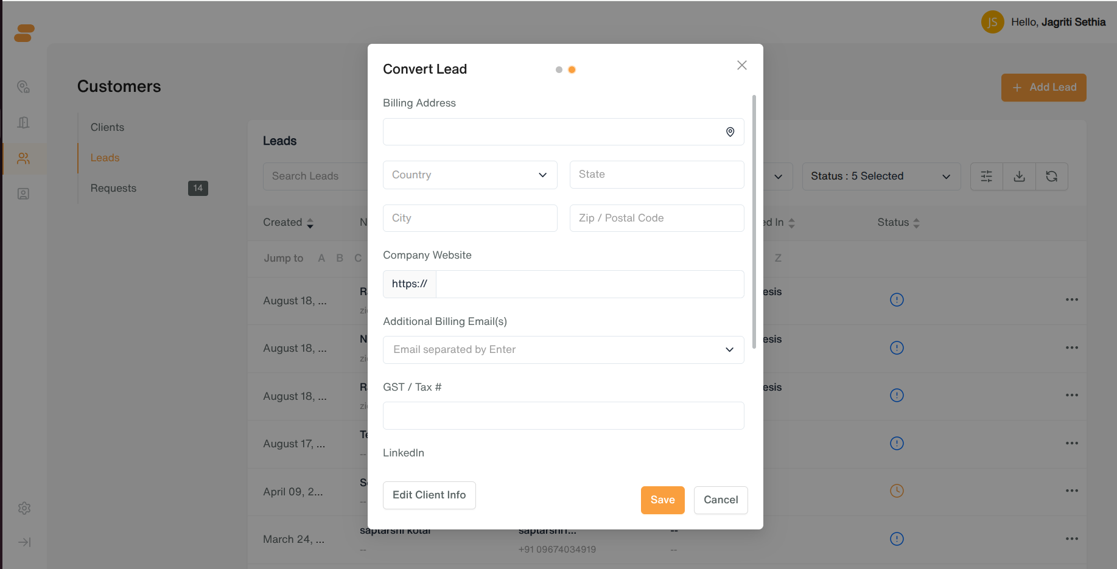
Task: Click the refresh leads icon
Action: (x=1052, y=176)
